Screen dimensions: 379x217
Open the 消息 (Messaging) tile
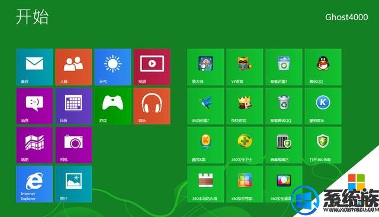click(34, 106)
